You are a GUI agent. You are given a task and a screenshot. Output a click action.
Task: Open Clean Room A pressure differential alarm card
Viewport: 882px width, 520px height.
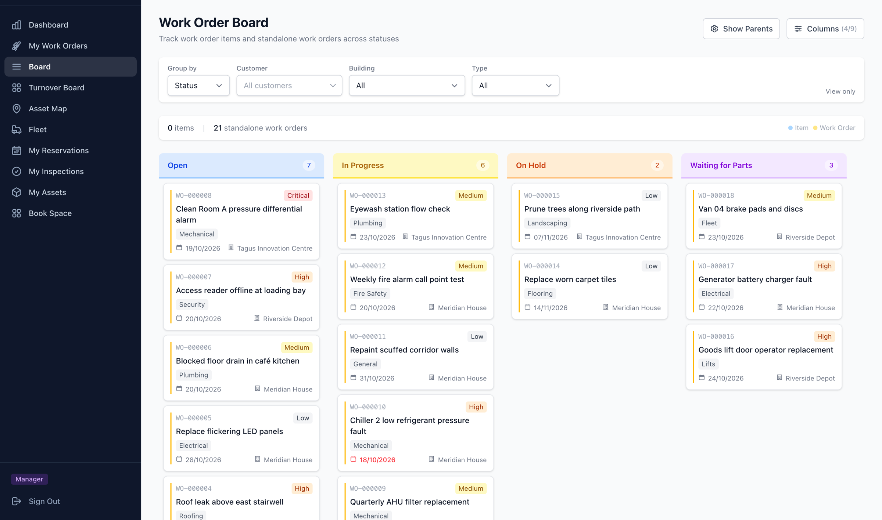241,222
